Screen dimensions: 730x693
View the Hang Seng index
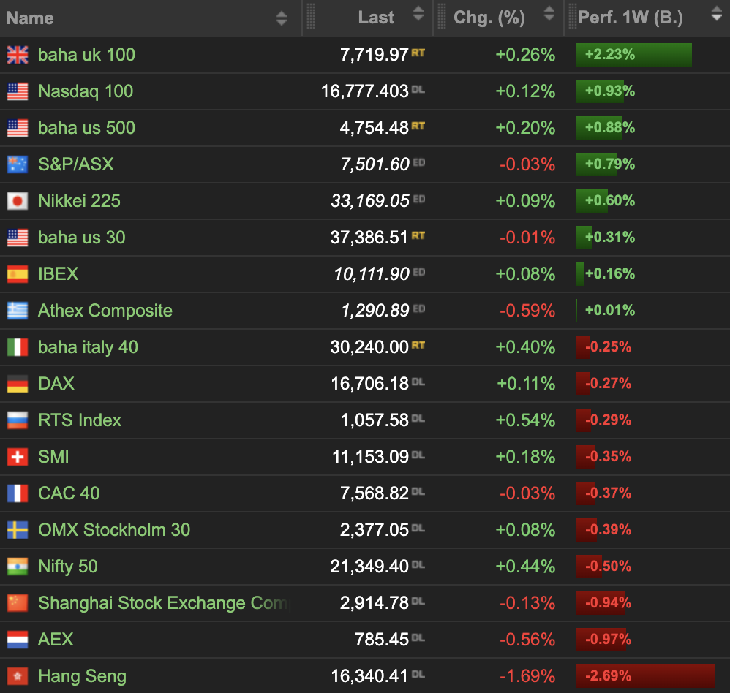coord(83,676)
